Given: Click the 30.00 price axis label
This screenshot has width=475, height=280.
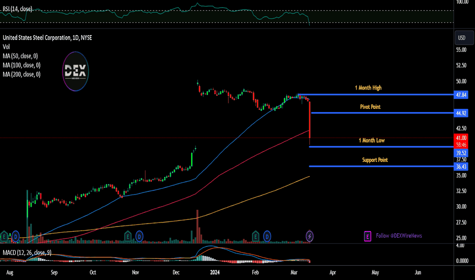Looking at the screenshot, I should click(461, 207).
